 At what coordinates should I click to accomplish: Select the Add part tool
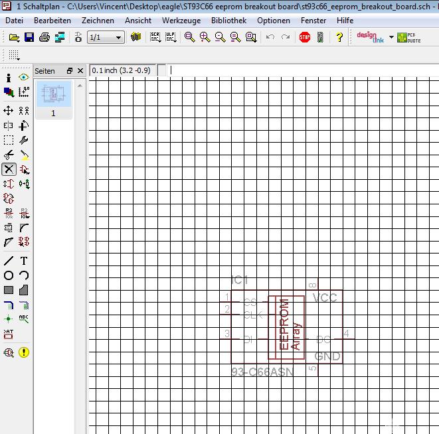25,170
